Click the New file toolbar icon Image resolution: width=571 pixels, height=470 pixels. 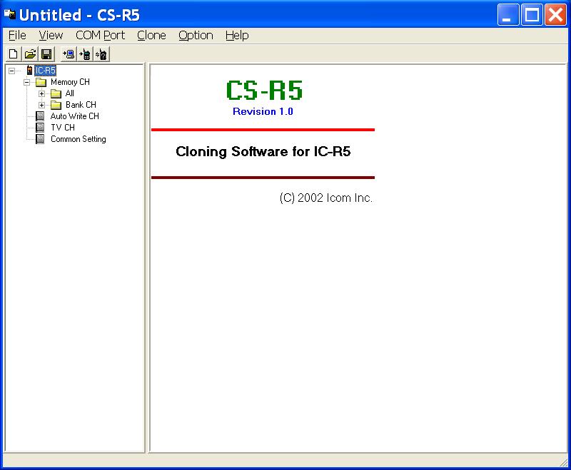point(13,54)
